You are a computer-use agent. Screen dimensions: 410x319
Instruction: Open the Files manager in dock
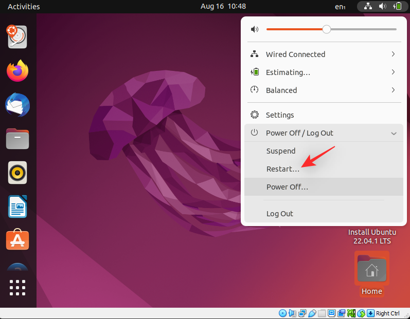click(17, 139)
